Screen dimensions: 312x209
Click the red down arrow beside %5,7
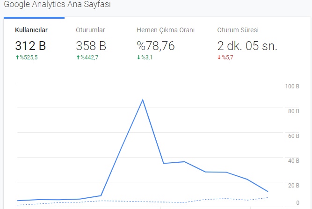coord(219,57)
